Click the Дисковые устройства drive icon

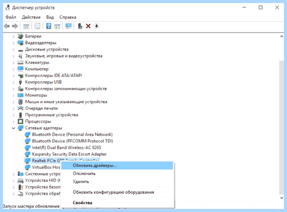point(21,50)
